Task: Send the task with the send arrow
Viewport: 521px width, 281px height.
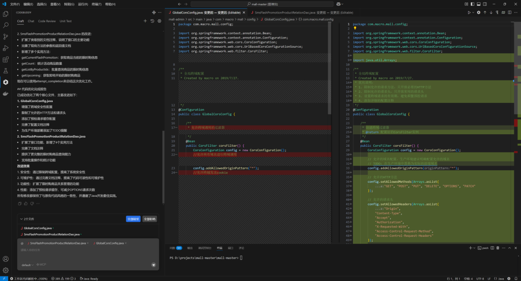Action: coord(153,265)
